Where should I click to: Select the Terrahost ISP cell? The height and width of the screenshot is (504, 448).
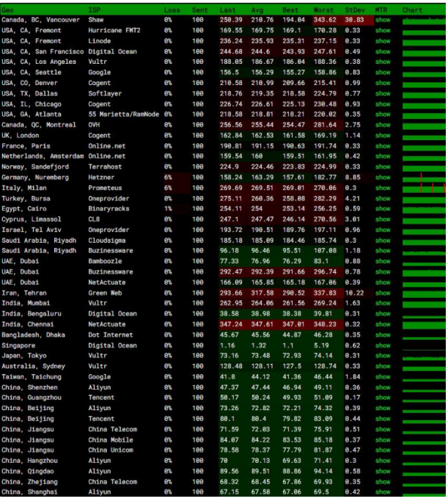click(x=105, y=167)
